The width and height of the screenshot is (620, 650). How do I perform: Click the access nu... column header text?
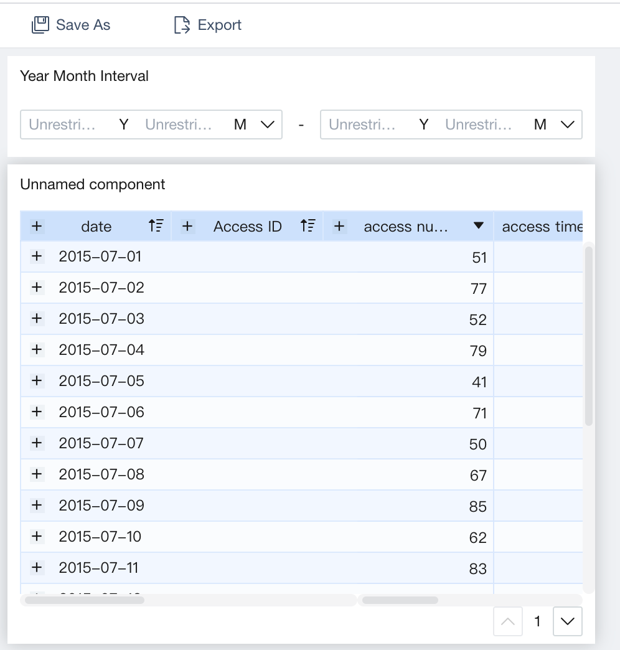pos(406,227)
